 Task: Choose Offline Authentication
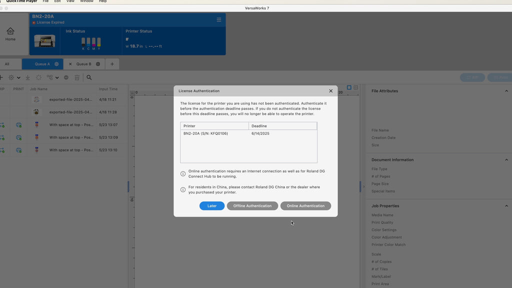coord(252,205)
